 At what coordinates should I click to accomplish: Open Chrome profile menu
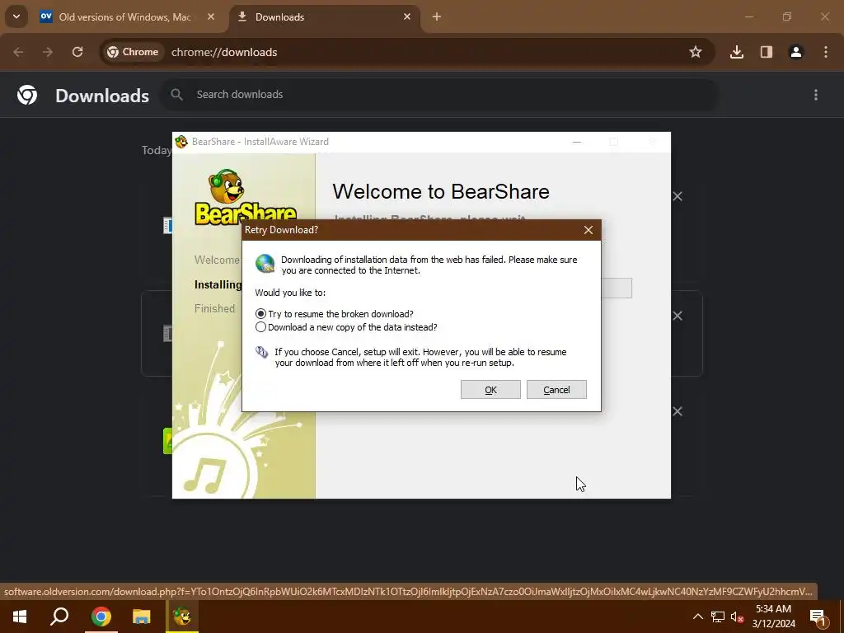796,52
